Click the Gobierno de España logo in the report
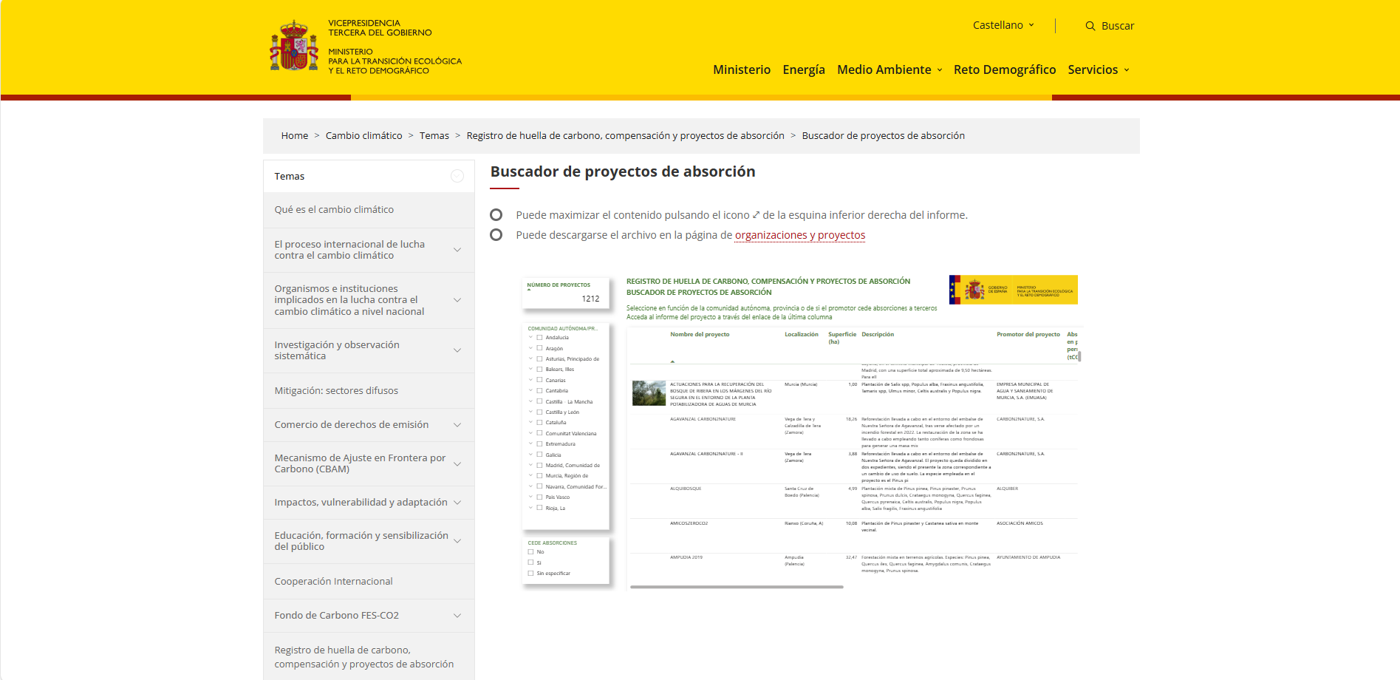 click(1012, 288)
